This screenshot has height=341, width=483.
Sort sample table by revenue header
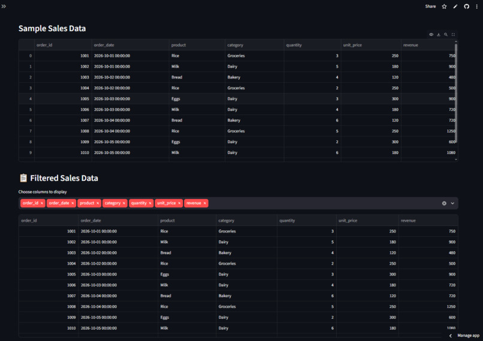coord(428,45)
